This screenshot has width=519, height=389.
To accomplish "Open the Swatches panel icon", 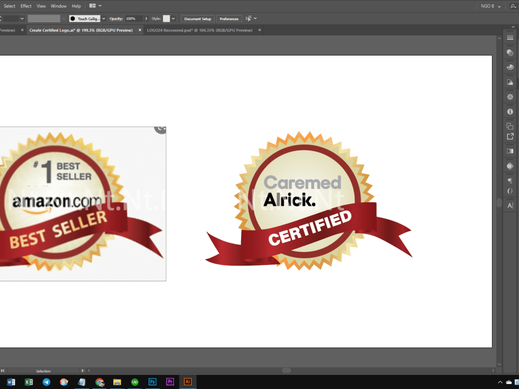I will (x=510, y=67).
